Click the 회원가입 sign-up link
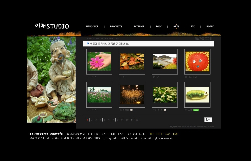This screenshot has height=161, width=251. (x=199, y=39)
